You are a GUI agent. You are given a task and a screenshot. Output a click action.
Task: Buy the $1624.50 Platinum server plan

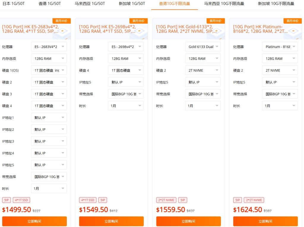click(265, 221)
